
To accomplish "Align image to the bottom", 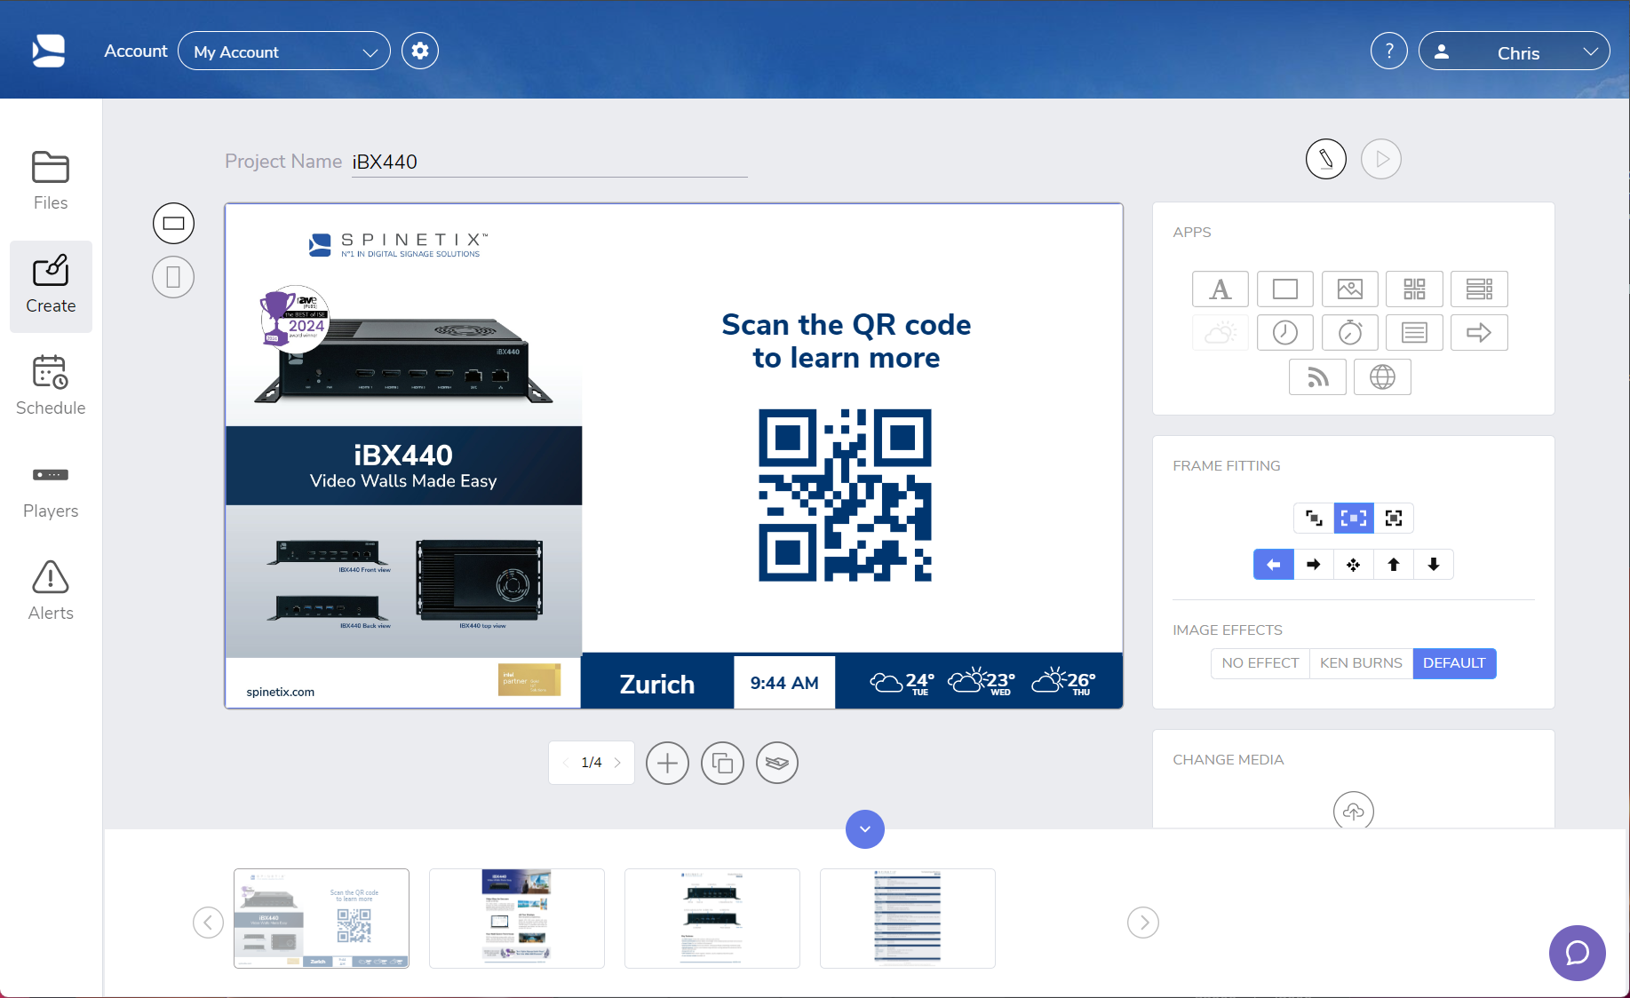I will click(x=1434, y=565).
